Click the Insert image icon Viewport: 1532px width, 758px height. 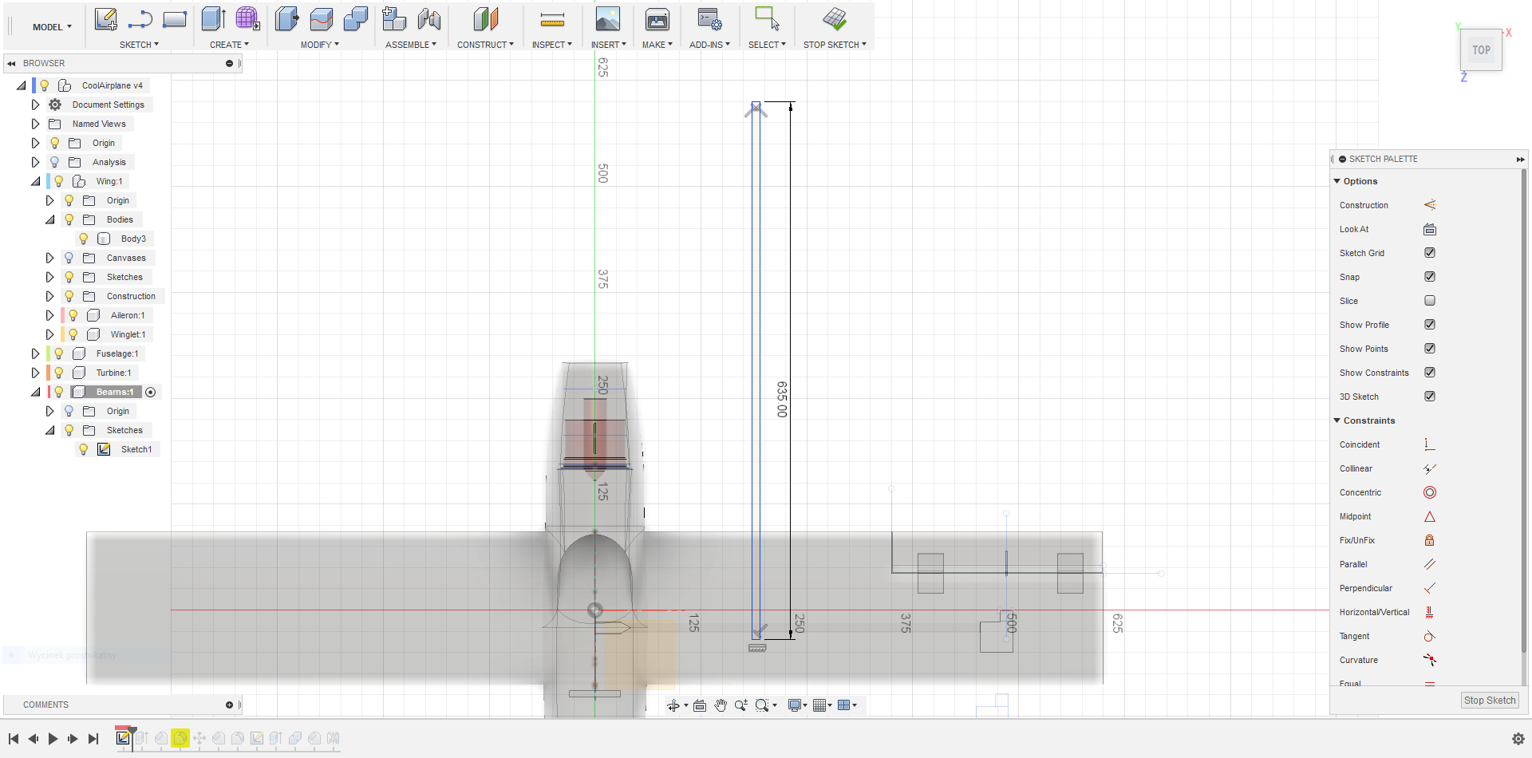point(607,19)
